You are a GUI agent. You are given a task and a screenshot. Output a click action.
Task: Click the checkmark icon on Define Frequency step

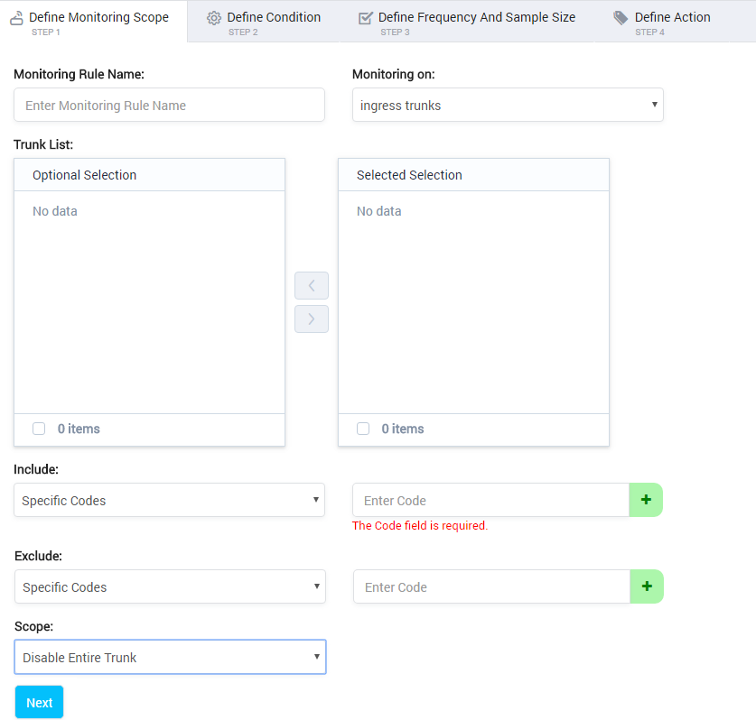(365, 16)
